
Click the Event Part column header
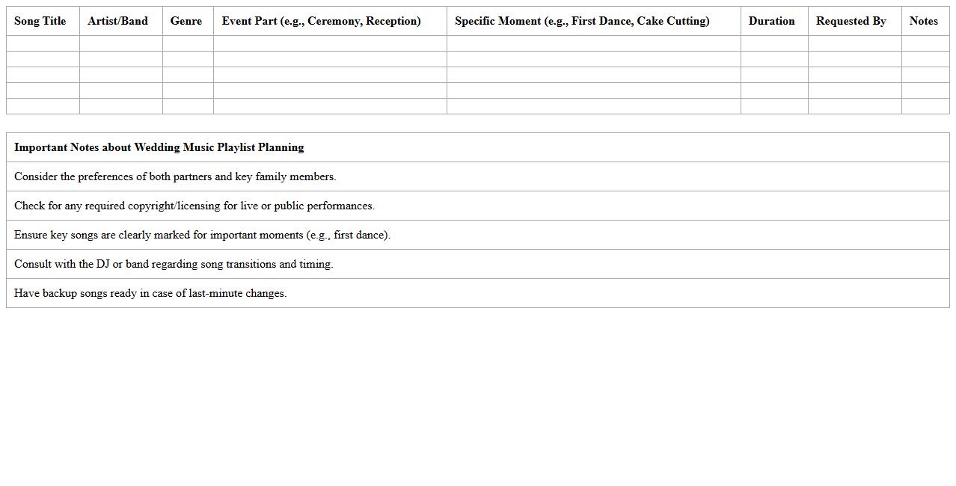point(322,21)
